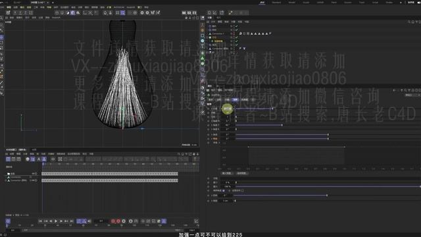The image size is (421, 237).
Task: Click inside the spline curve graph
Action: 297,155
